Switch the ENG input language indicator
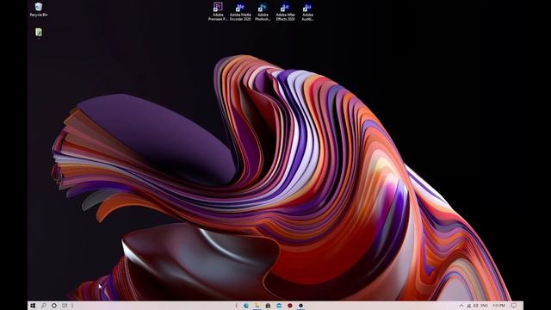 [x=484, y=306]
